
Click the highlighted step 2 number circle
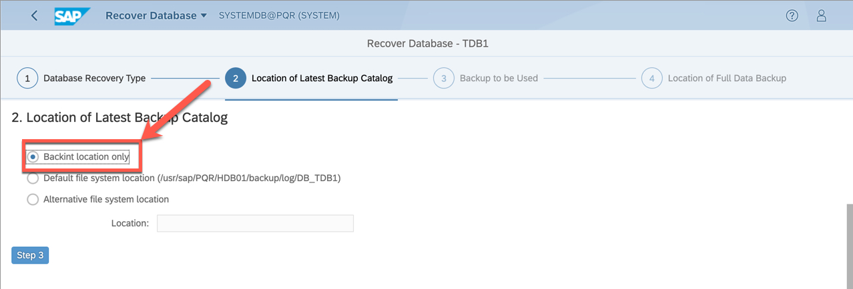(236, 78)
